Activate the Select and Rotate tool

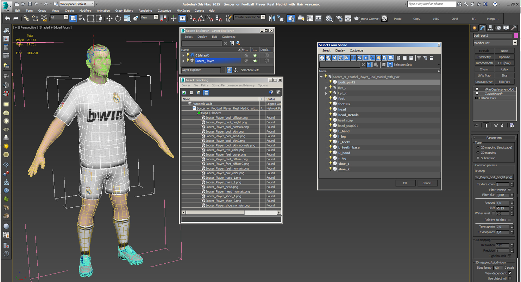[118, 18]
